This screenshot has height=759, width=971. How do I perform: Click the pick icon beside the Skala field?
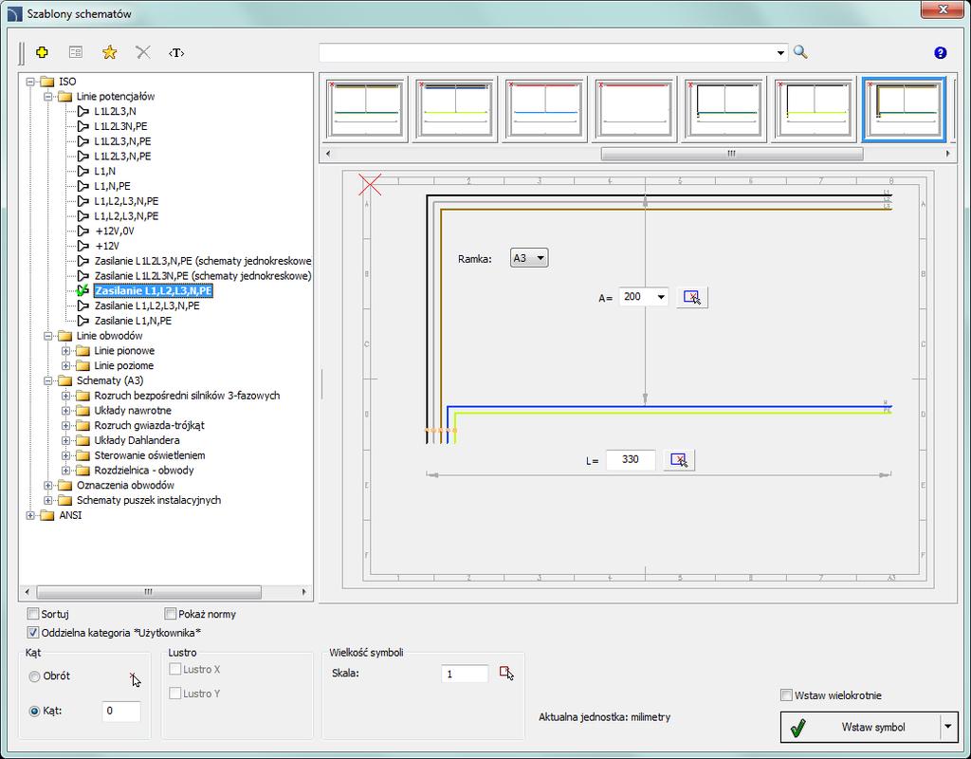[506, 674]
